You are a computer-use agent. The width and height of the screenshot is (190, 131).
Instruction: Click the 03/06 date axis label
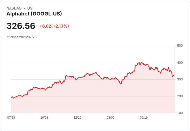point(110,117)
